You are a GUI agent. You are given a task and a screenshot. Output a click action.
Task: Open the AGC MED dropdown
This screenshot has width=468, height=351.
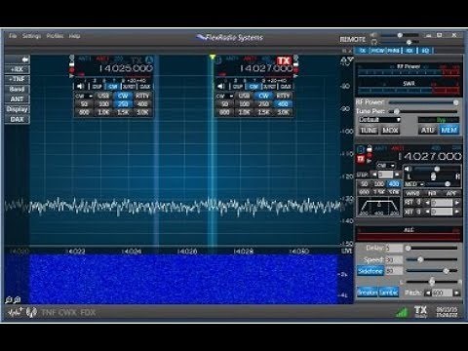coord(413,184)
